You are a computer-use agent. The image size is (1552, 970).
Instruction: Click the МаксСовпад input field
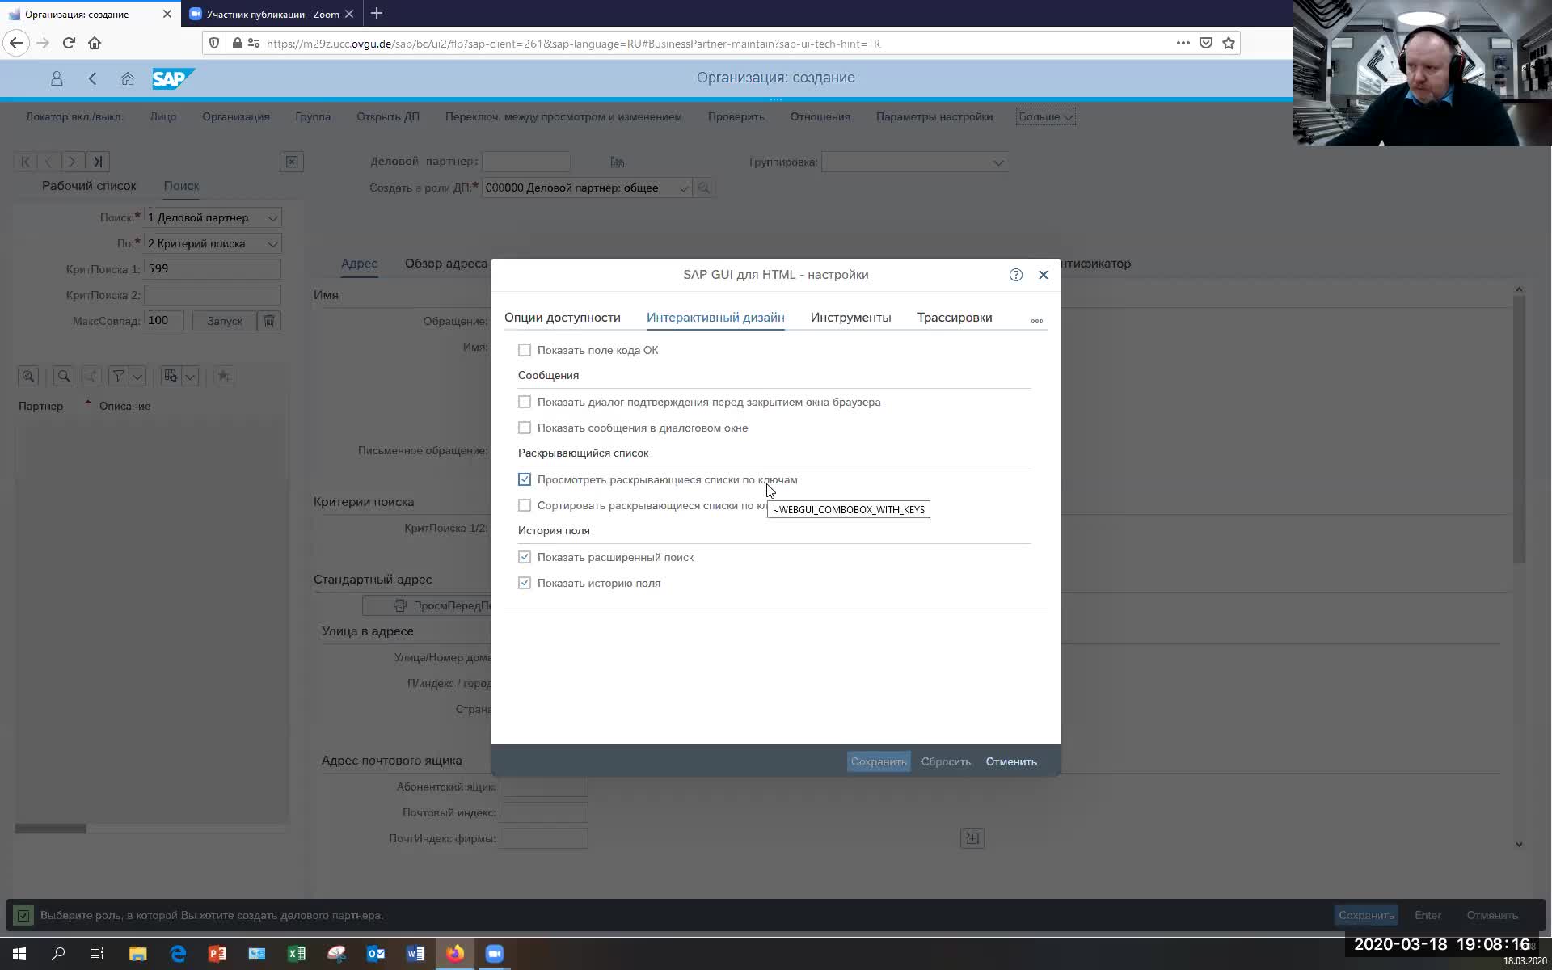[x=164, y=321]
